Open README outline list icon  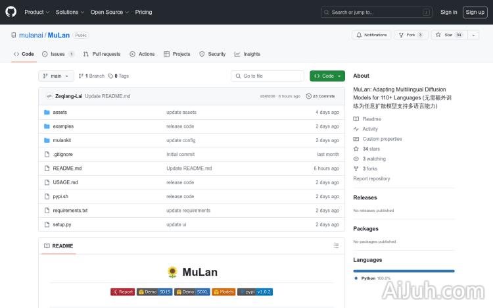(337, 246)
